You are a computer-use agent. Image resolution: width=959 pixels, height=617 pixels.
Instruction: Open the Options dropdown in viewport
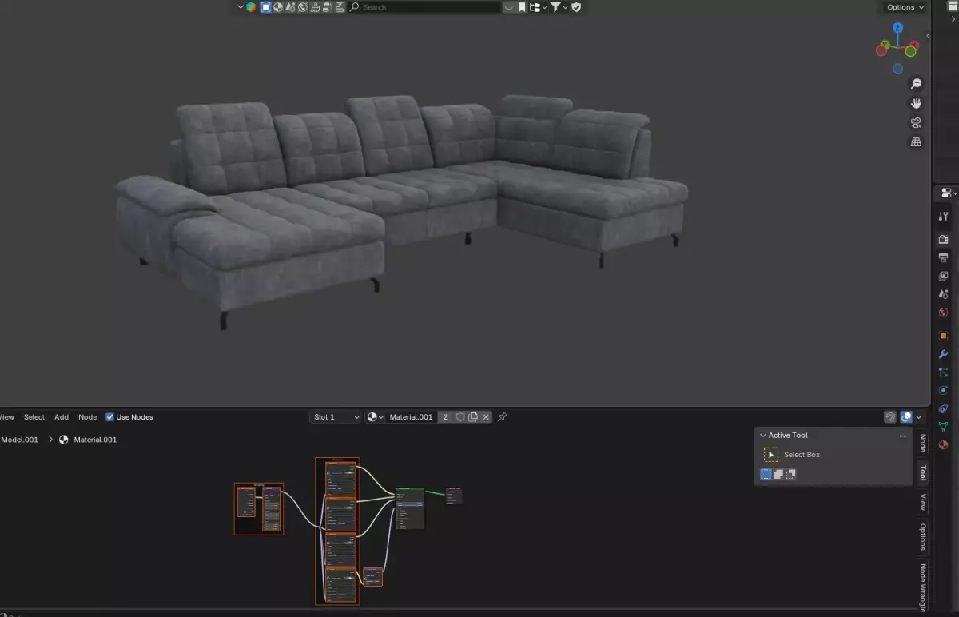[905, 7]
